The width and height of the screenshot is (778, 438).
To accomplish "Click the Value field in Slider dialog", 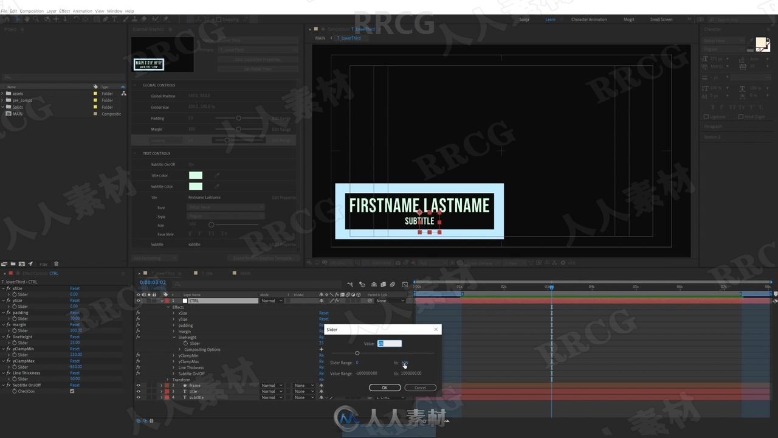I will coord(390,343).
